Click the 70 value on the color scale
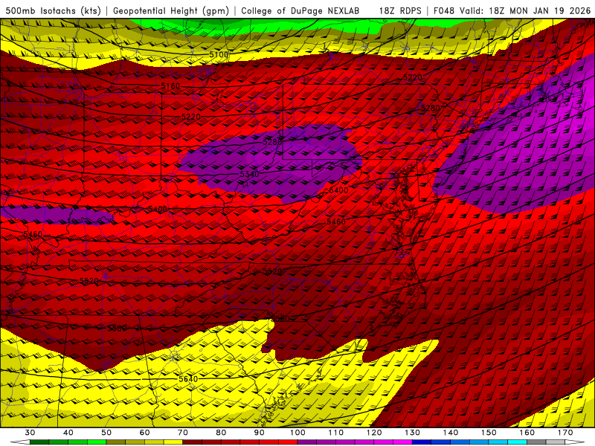595x446 pixels. coord(182,433)
